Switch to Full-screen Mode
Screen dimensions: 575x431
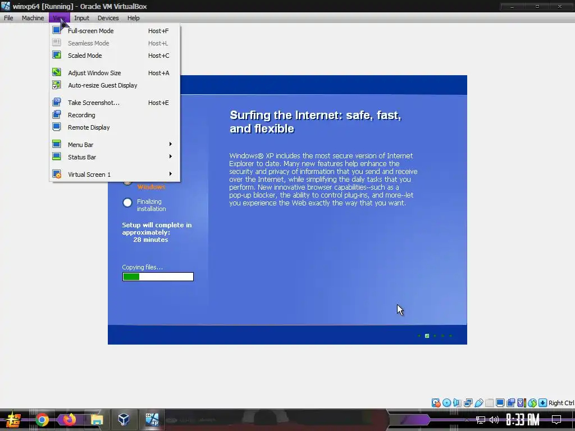115,31
